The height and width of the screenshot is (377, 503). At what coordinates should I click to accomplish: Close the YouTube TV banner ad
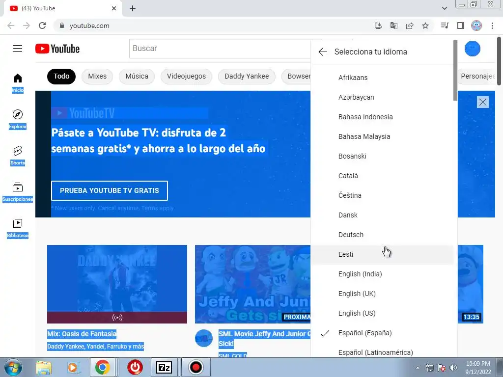tap(482, 102)
